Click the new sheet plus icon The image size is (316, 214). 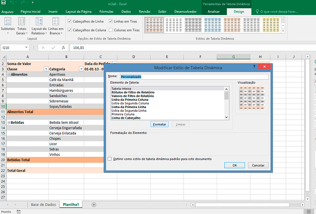94,205
